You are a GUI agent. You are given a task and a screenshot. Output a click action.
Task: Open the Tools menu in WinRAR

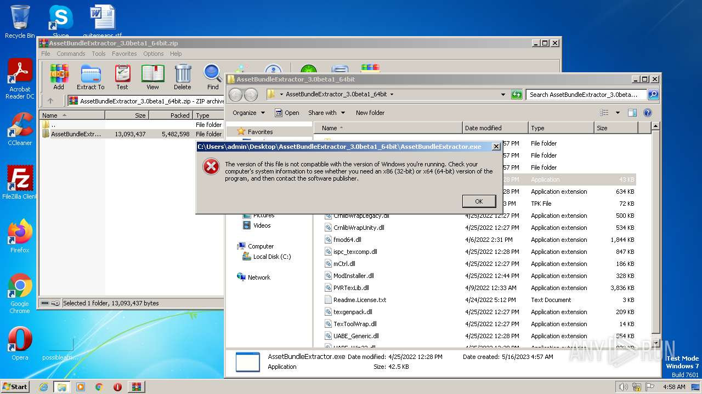coord(99,54)
